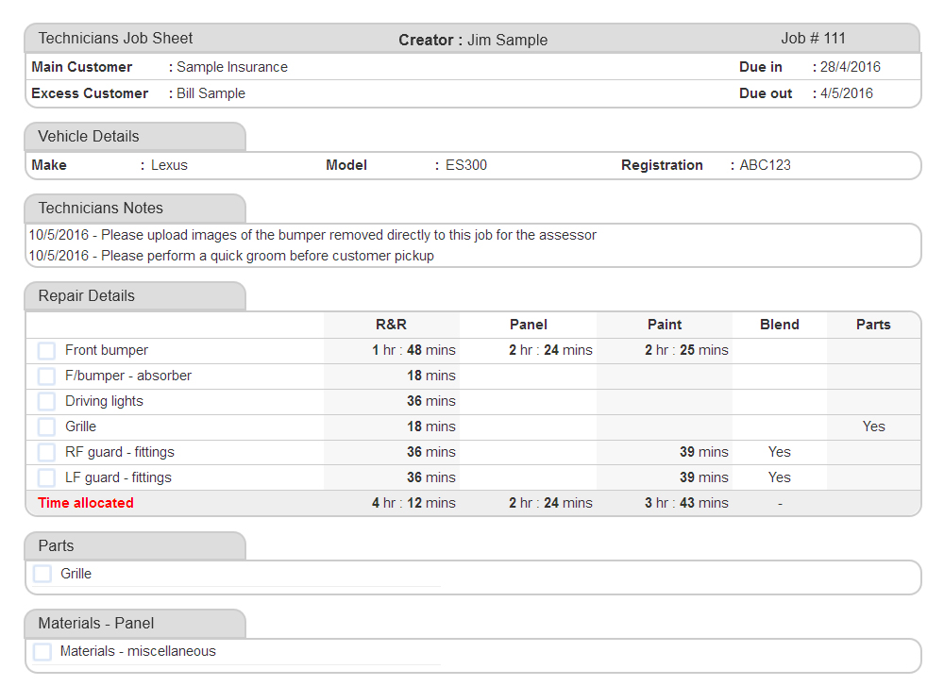Screen dimensions: 944x686
Task: Click the Repair Details section header
Action: point(86,296)
